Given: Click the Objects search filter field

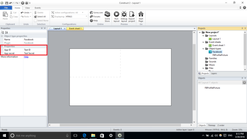Looking at the screenshot, I should tap(220, 83).
